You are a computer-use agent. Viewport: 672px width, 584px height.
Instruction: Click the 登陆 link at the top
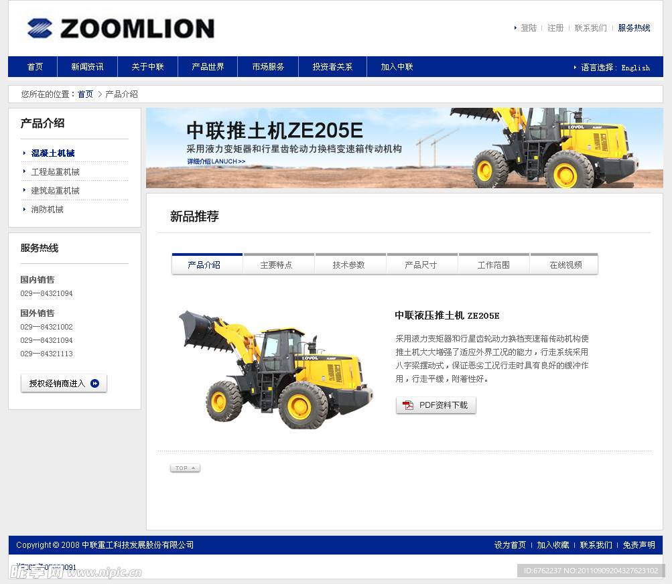(529, 28)
